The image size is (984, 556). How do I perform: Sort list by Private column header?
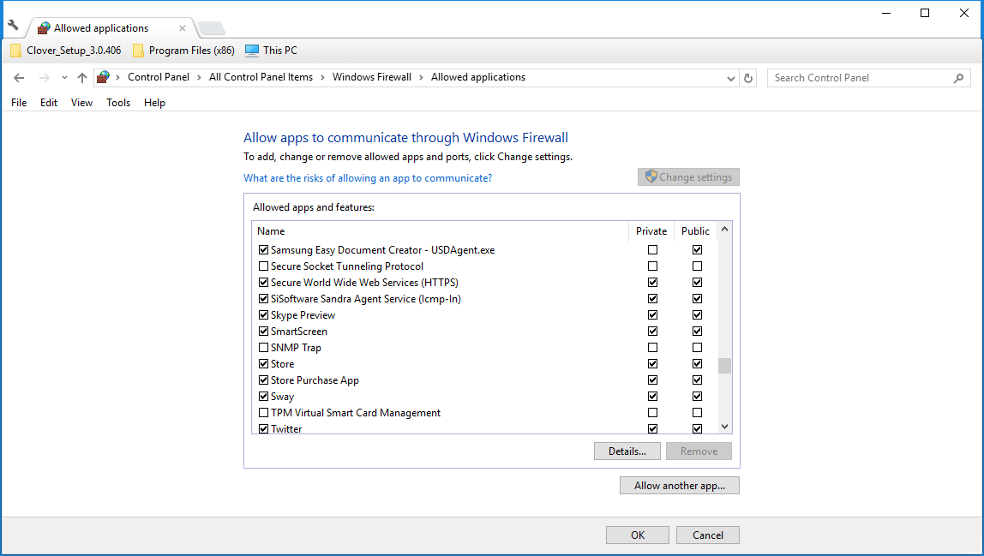(x=651, y=231)
